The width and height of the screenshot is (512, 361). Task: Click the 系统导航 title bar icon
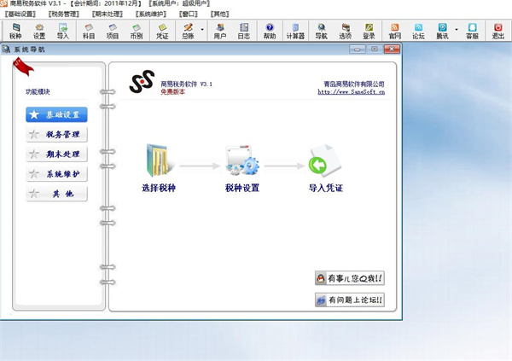6,49
